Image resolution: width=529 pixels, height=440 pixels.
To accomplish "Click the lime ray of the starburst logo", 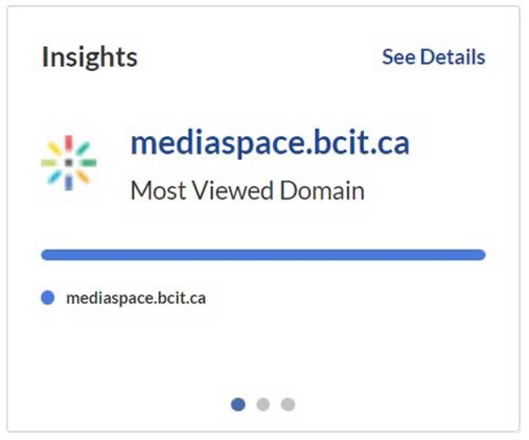I will pos(49,163).
